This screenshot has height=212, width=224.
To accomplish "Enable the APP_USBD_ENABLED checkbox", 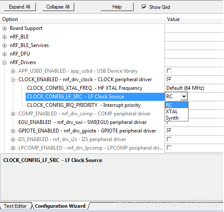I will 169,71.
